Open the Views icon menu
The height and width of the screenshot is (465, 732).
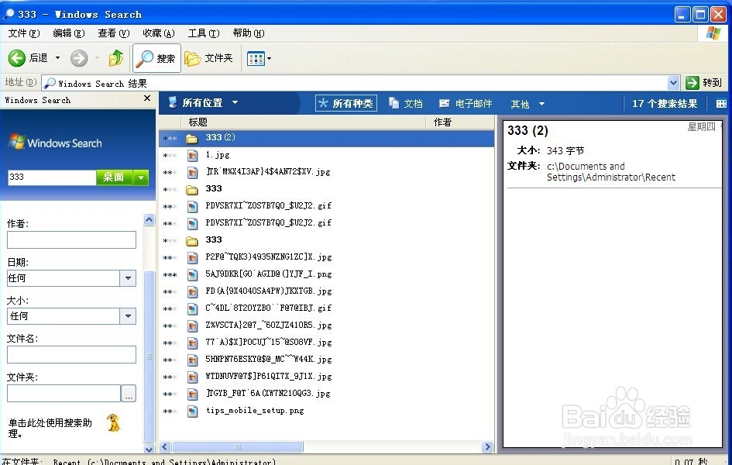[256, 59]
